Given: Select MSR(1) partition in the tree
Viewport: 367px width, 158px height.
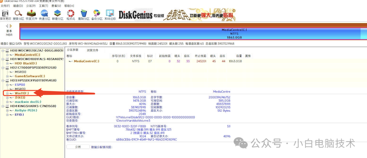Looking at the screenshot, I should 20,89.
